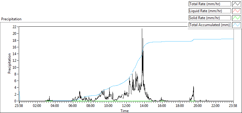Click the 18 value on the Y axis
The image size is (242, 113).
tap(15, 40)
